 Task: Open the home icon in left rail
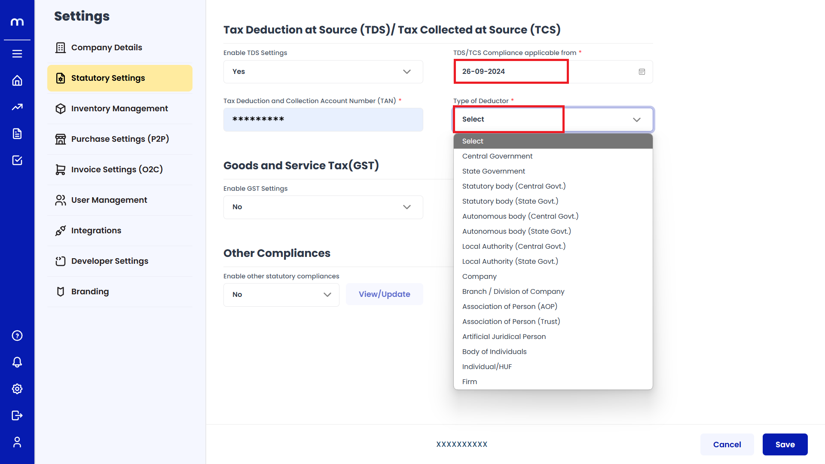17,80
